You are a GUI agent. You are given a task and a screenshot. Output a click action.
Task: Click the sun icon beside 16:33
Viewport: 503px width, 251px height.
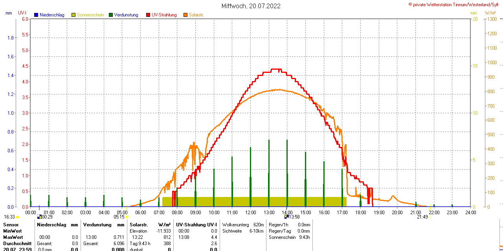click(18, 217)
